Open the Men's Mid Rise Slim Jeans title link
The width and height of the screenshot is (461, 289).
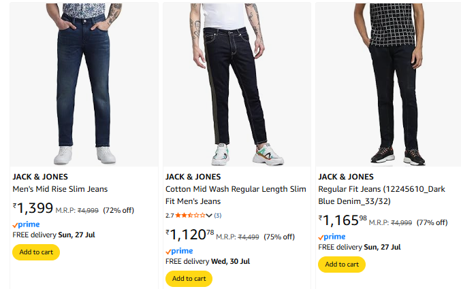(x=60, y=189)
